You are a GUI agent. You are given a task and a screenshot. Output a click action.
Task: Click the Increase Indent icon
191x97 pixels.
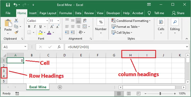[x=73, y=32]
